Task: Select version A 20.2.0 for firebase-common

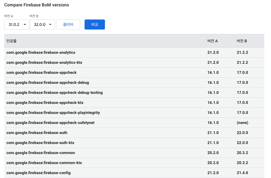Action: [x=213, y=153]
